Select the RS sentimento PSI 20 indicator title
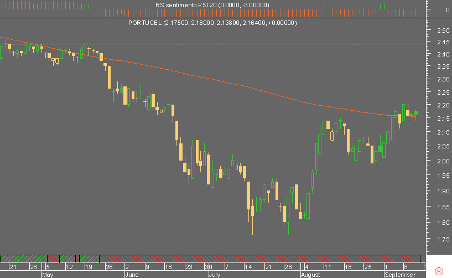This screenshot has width=452, height=278. (x=212, y=5)
